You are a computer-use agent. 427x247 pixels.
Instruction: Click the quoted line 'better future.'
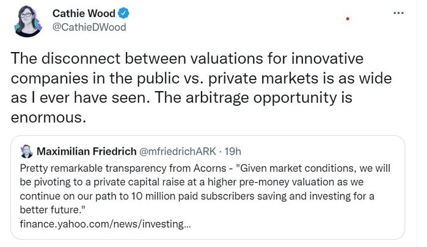pos(53,210)
